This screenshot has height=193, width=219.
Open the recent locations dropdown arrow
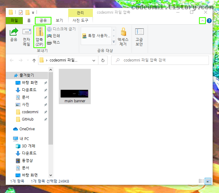click(28, 60)
